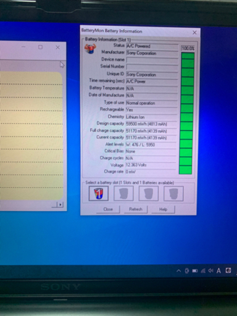Click the BatteryMon battery mascot icon

[90, 49]
